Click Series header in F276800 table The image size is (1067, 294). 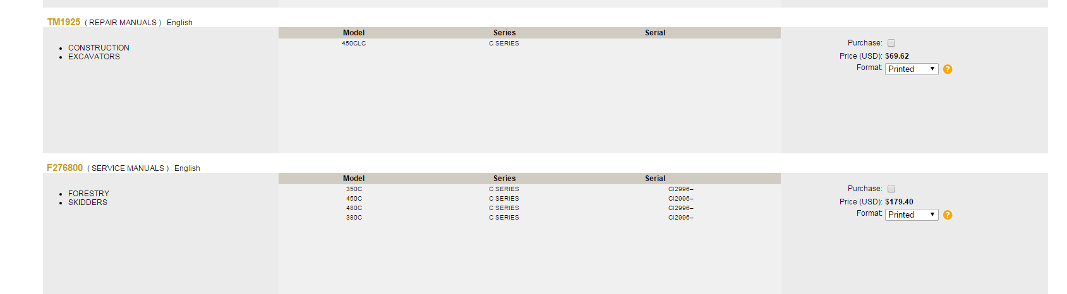tap(504, 179)
